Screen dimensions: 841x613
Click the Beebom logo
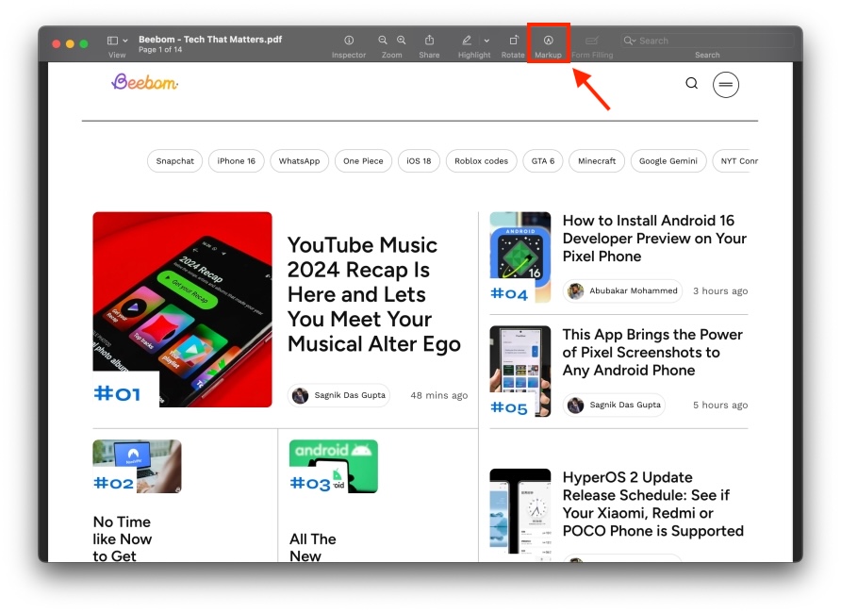point(145,82)
